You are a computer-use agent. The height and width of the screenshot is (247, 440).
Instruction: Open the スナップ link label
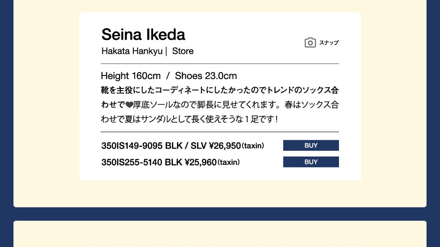(x=329, y=43)
